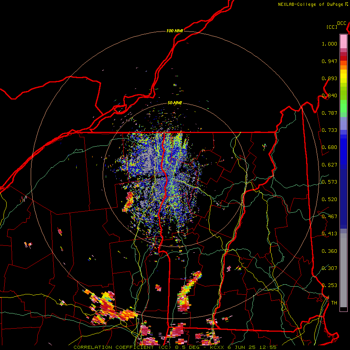The image size is (350, 350).
Task: Click the 0.627 legend value
Action: click(x=329, y=165)
